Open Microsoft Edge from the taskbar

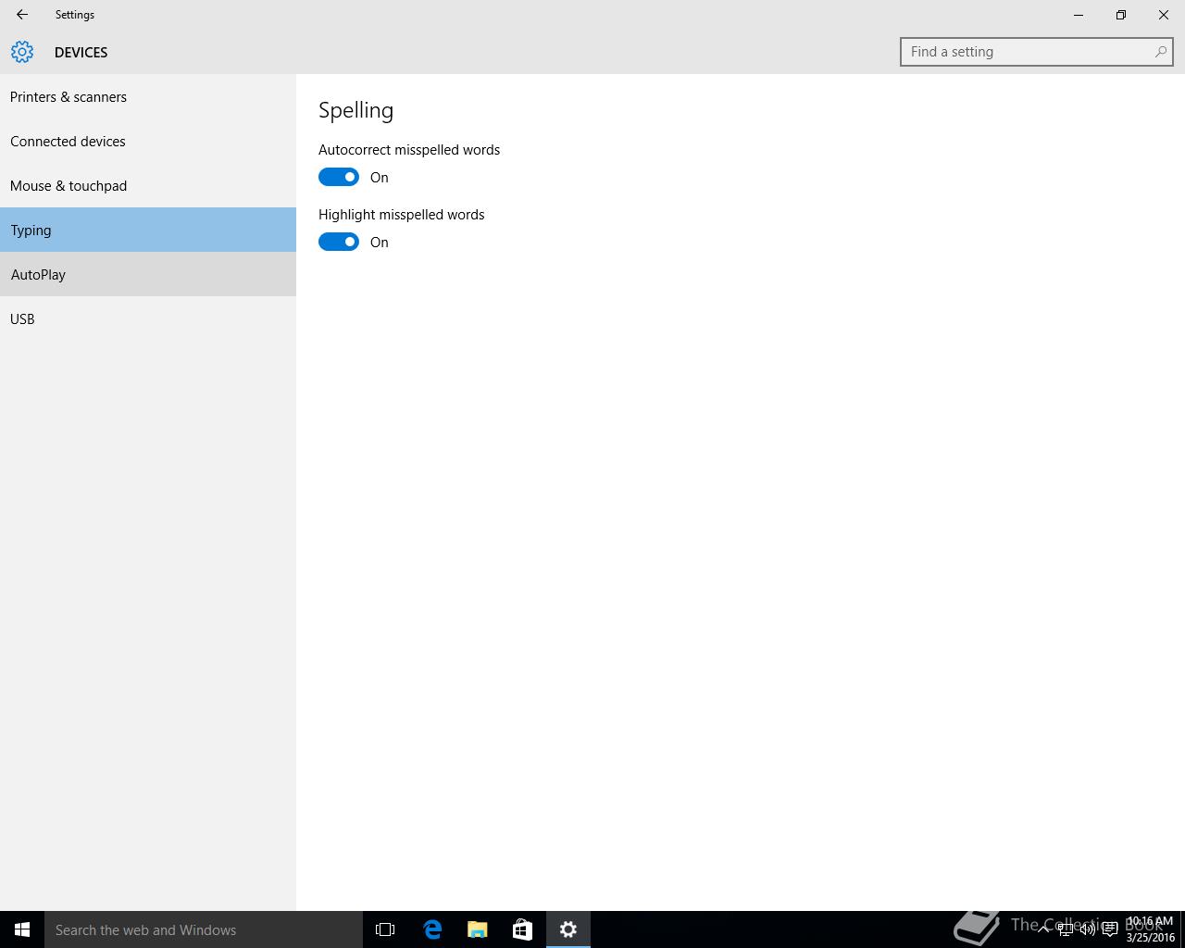[432, 929]
